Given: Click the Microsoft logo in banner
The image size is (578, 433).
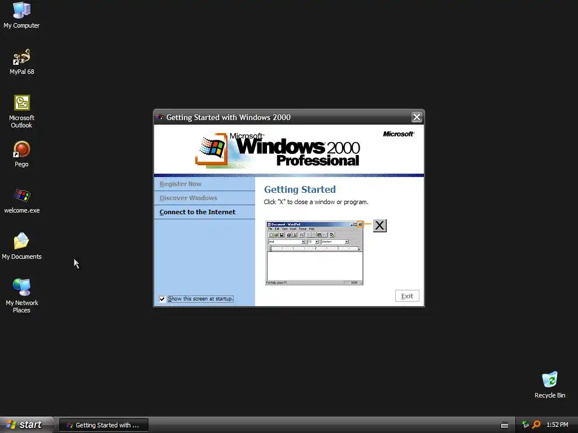Looking at the screenshot, I should (x=399, y=134).
